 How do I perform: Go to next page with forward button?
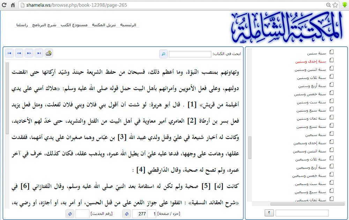point(29,53)
